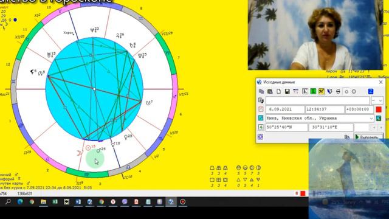Select the small circle single chart option
This screenshot has height=219, width=389.
tap(346, 92)
